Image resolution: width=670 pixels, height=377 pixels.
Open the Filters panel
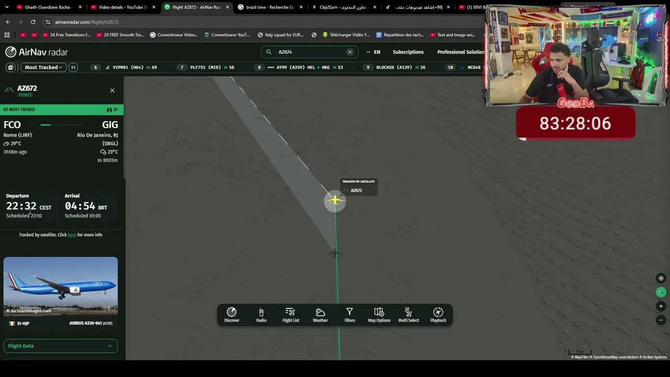[x=350, y=315]
